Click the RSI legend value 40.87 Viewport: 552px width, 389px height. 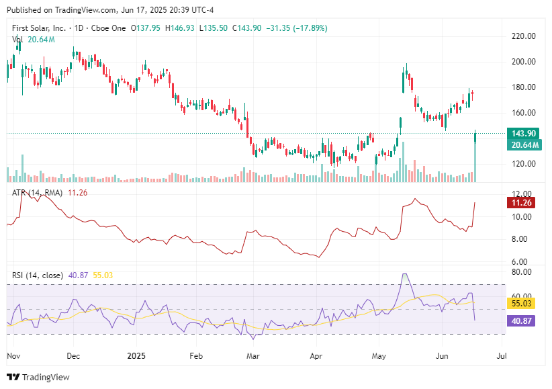point(78,275)
